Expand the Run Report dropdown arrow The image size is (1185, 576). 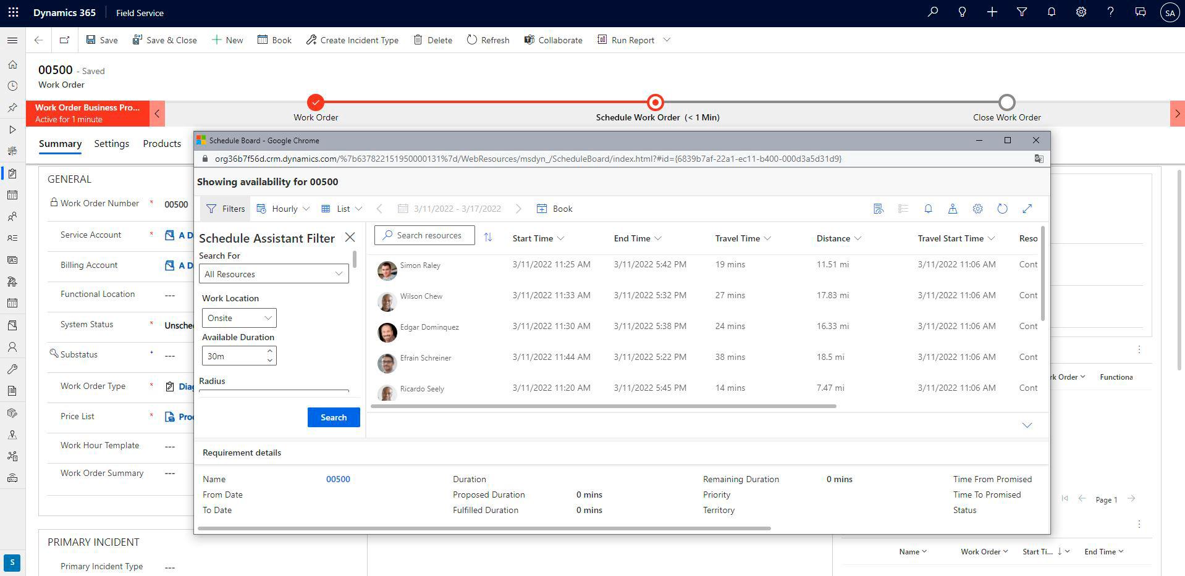667,40
